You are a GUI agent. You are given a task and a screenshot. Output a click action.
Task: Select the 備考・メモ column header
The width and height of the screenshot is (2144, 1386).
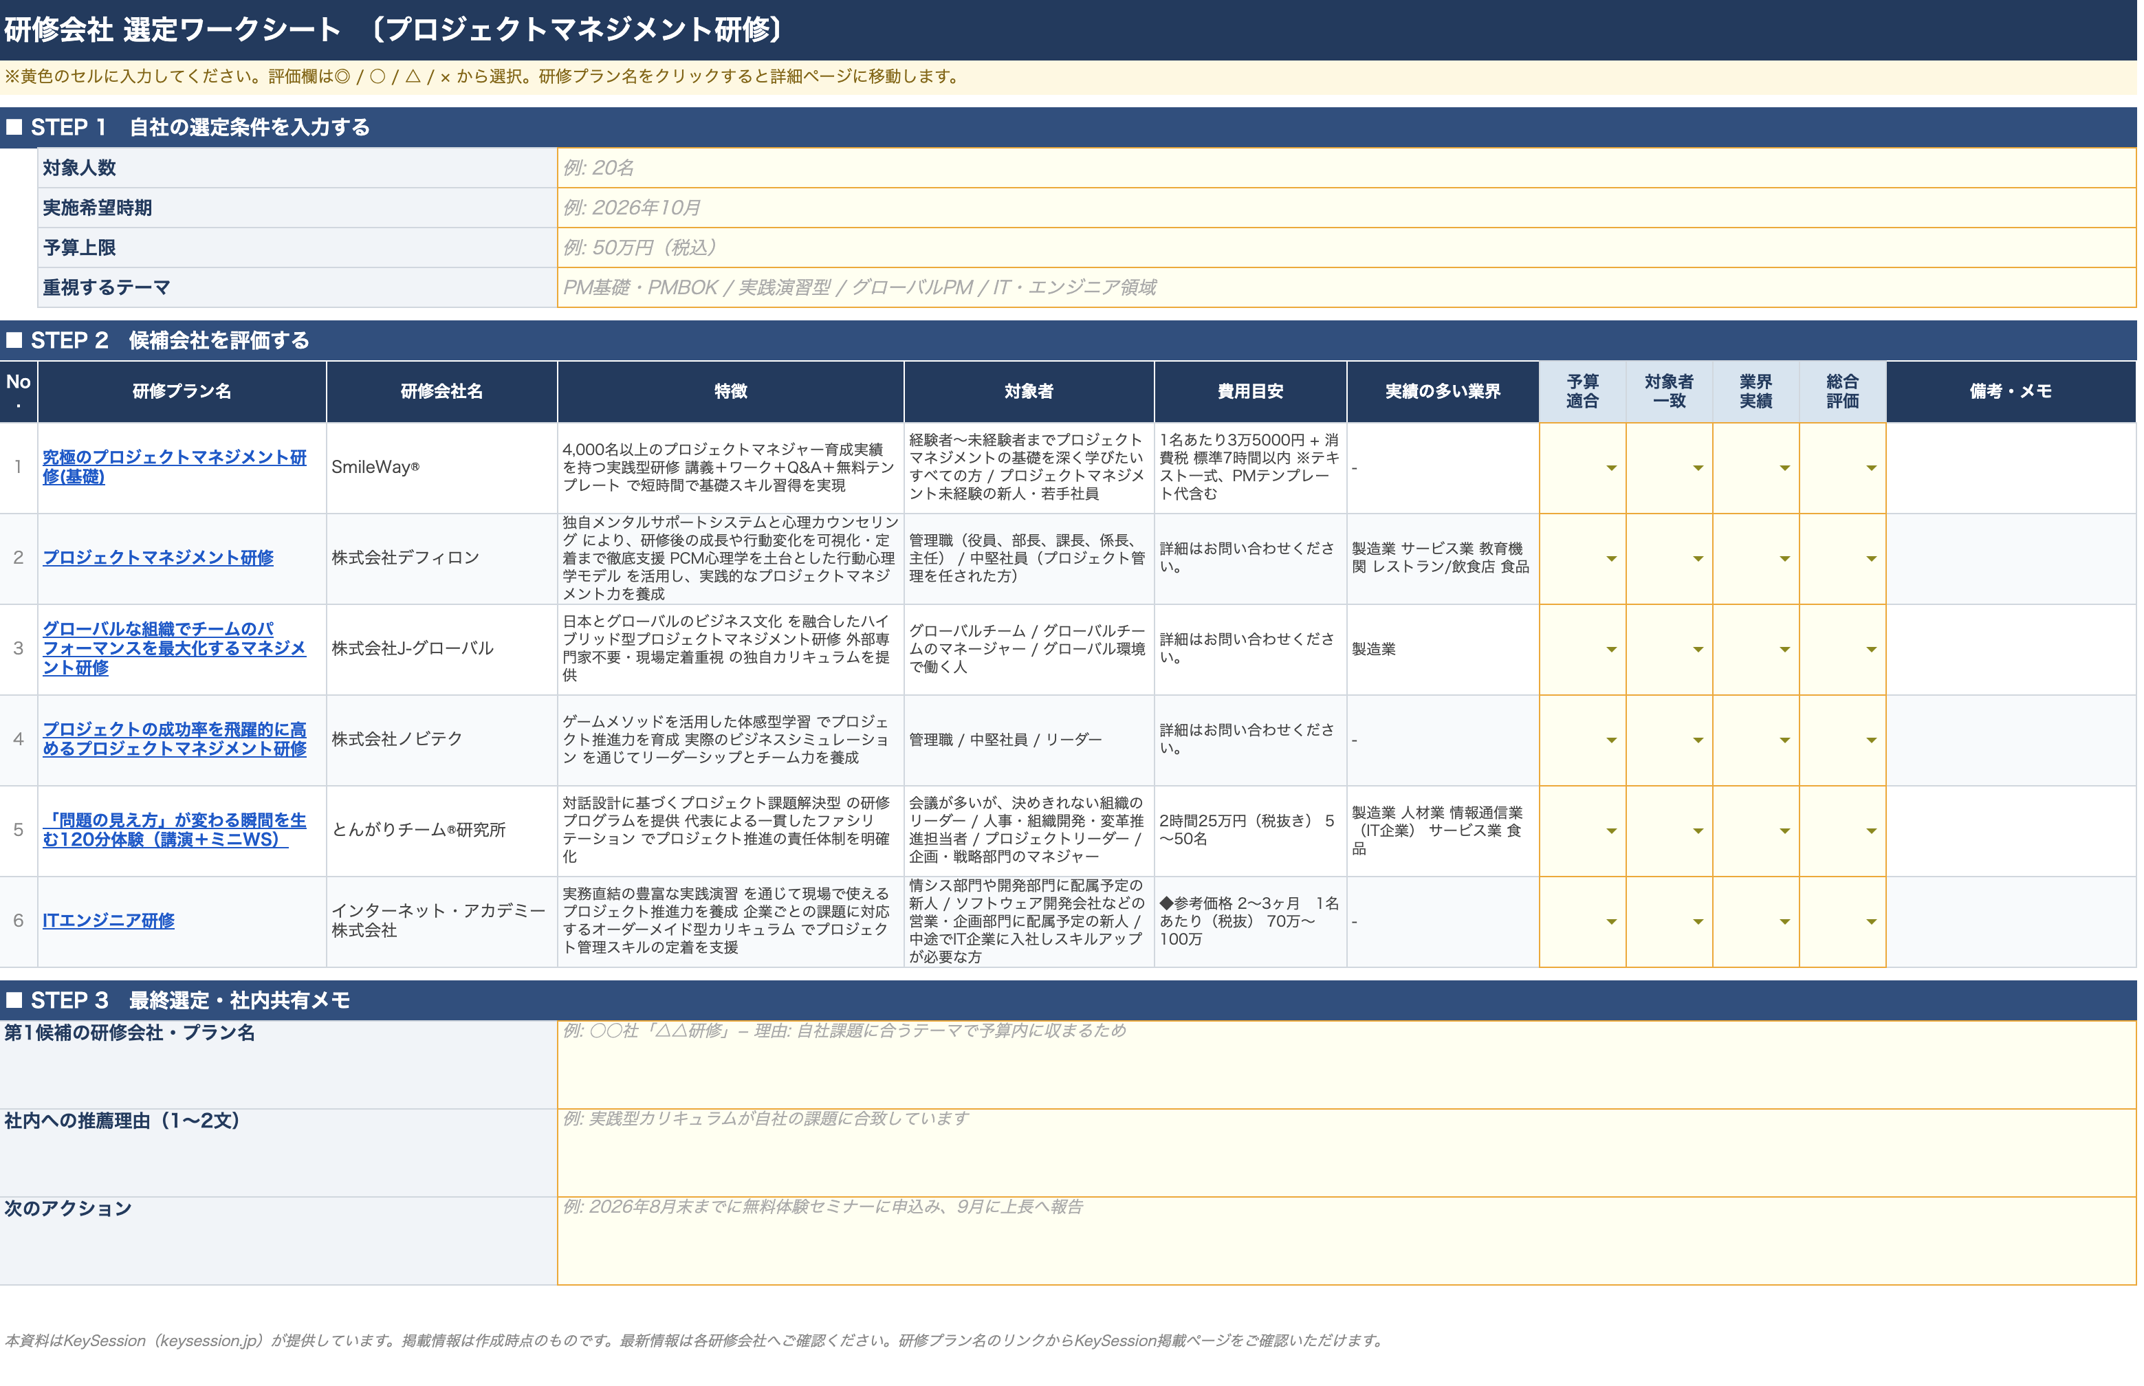click(x=2011, y=393)
